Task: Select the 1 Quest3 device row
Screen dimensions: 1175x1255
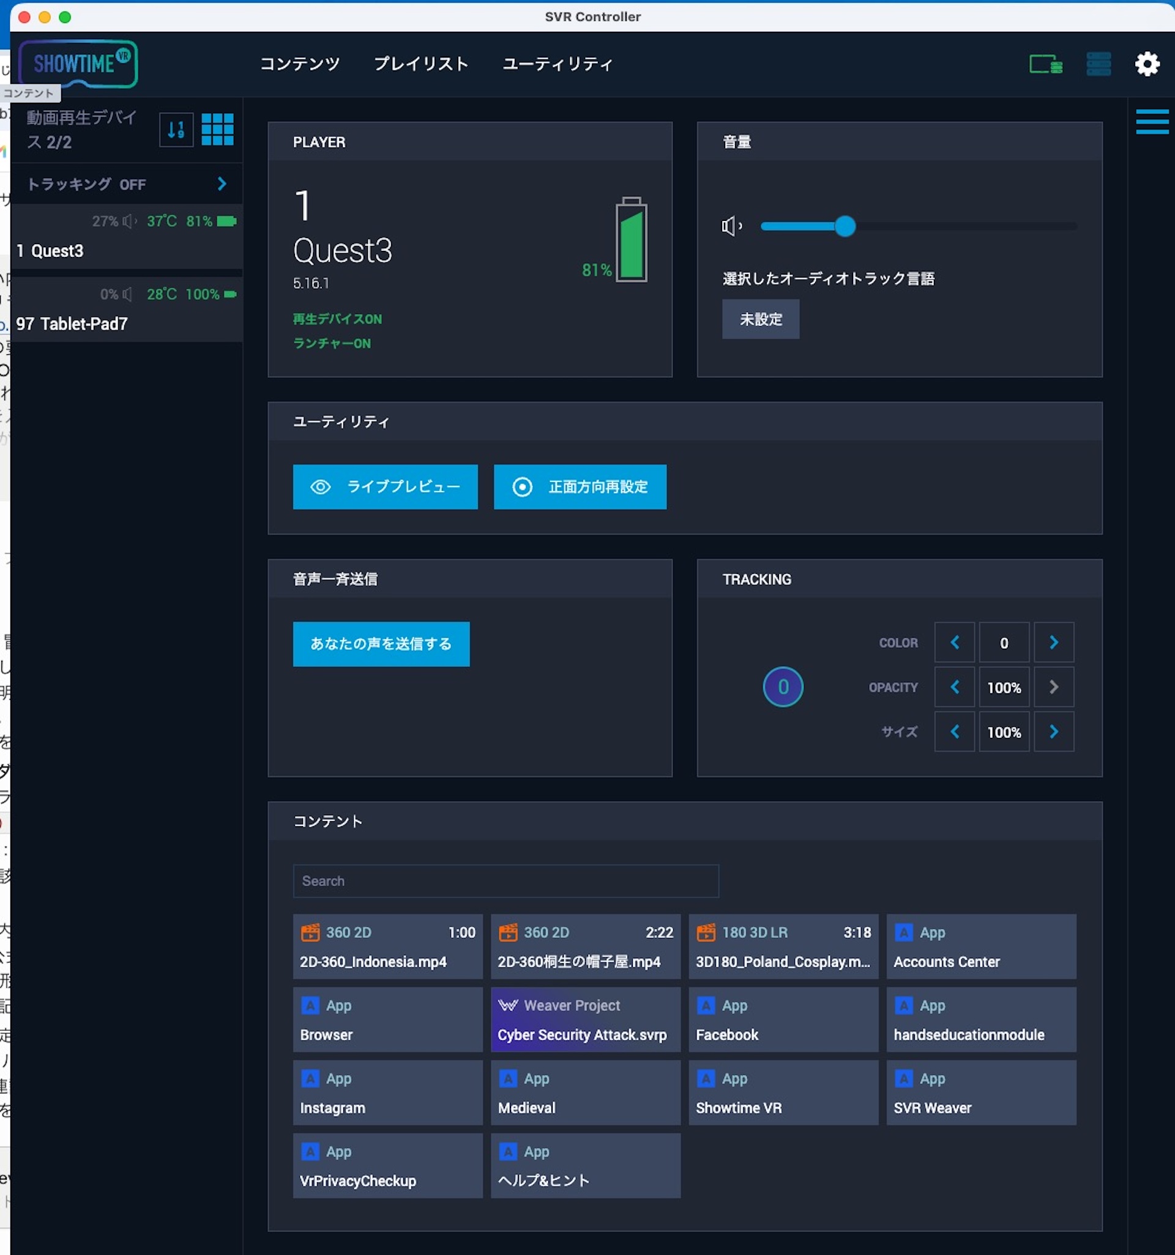Action: point(126,237)
